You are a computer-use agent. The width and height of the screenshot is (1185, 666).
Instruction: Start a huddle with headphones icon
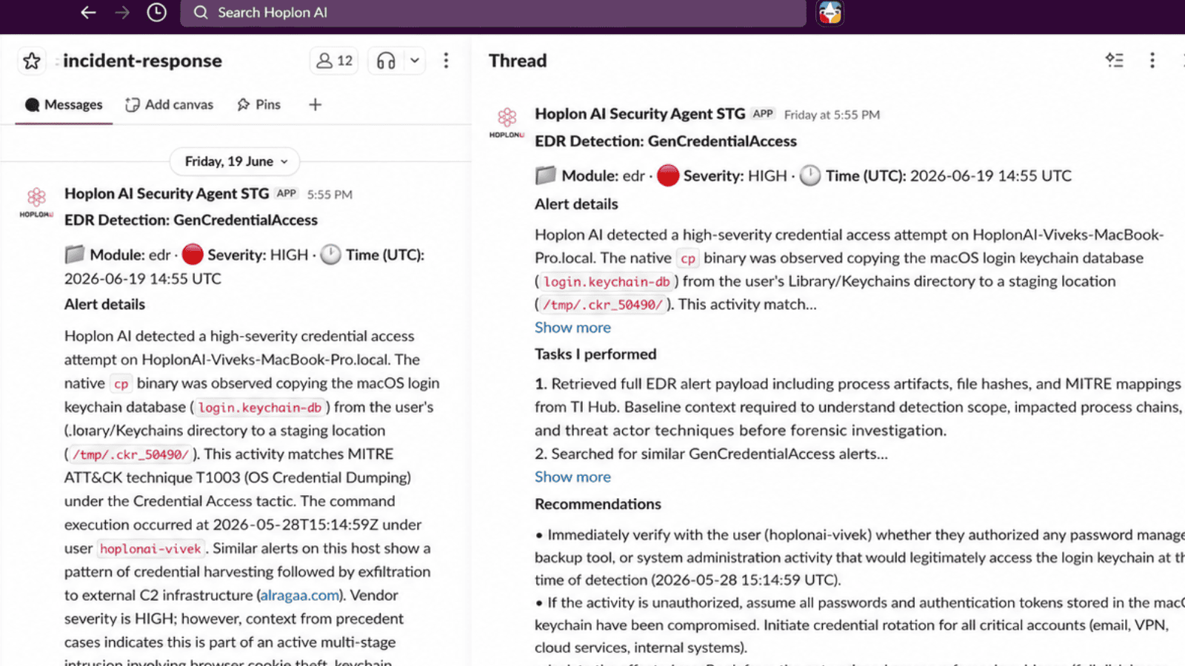point(386,61)
